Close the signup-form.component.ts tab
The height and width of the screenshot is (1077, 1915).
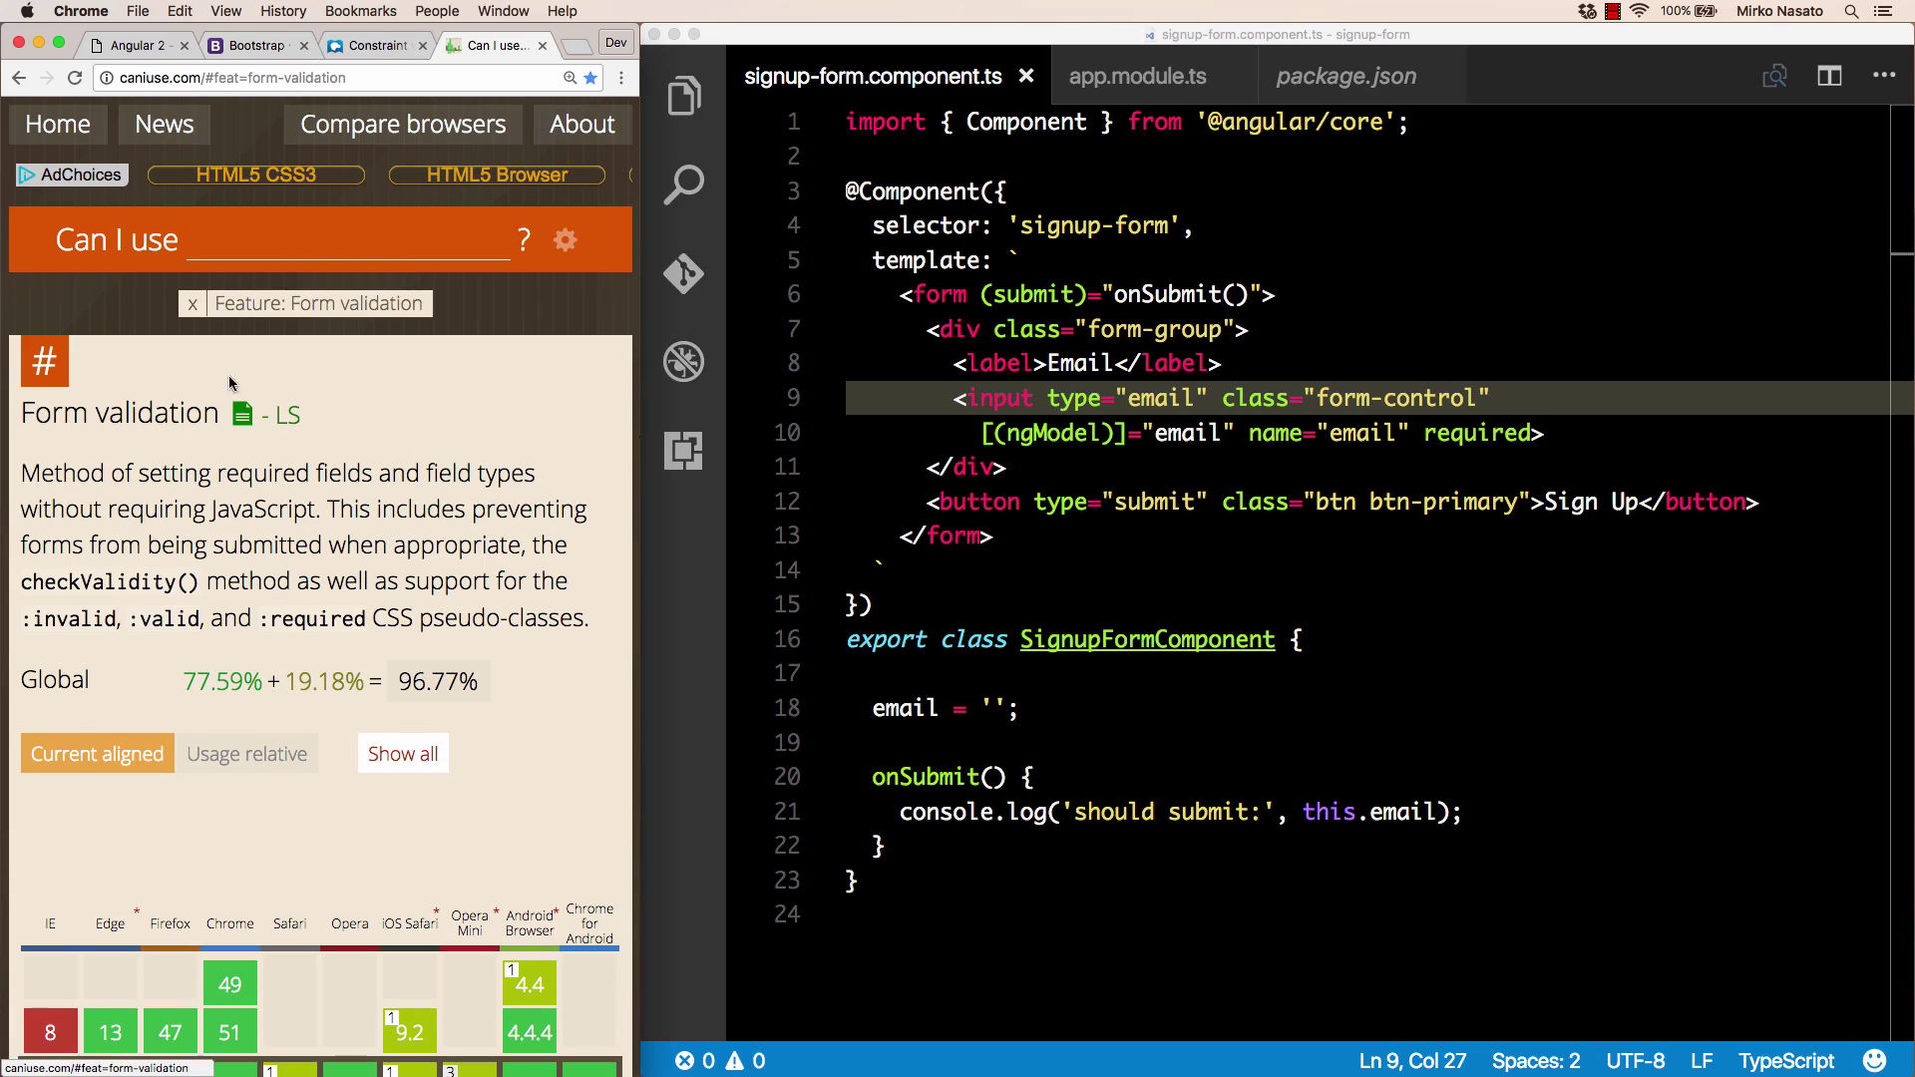[x=1026, y=76]
